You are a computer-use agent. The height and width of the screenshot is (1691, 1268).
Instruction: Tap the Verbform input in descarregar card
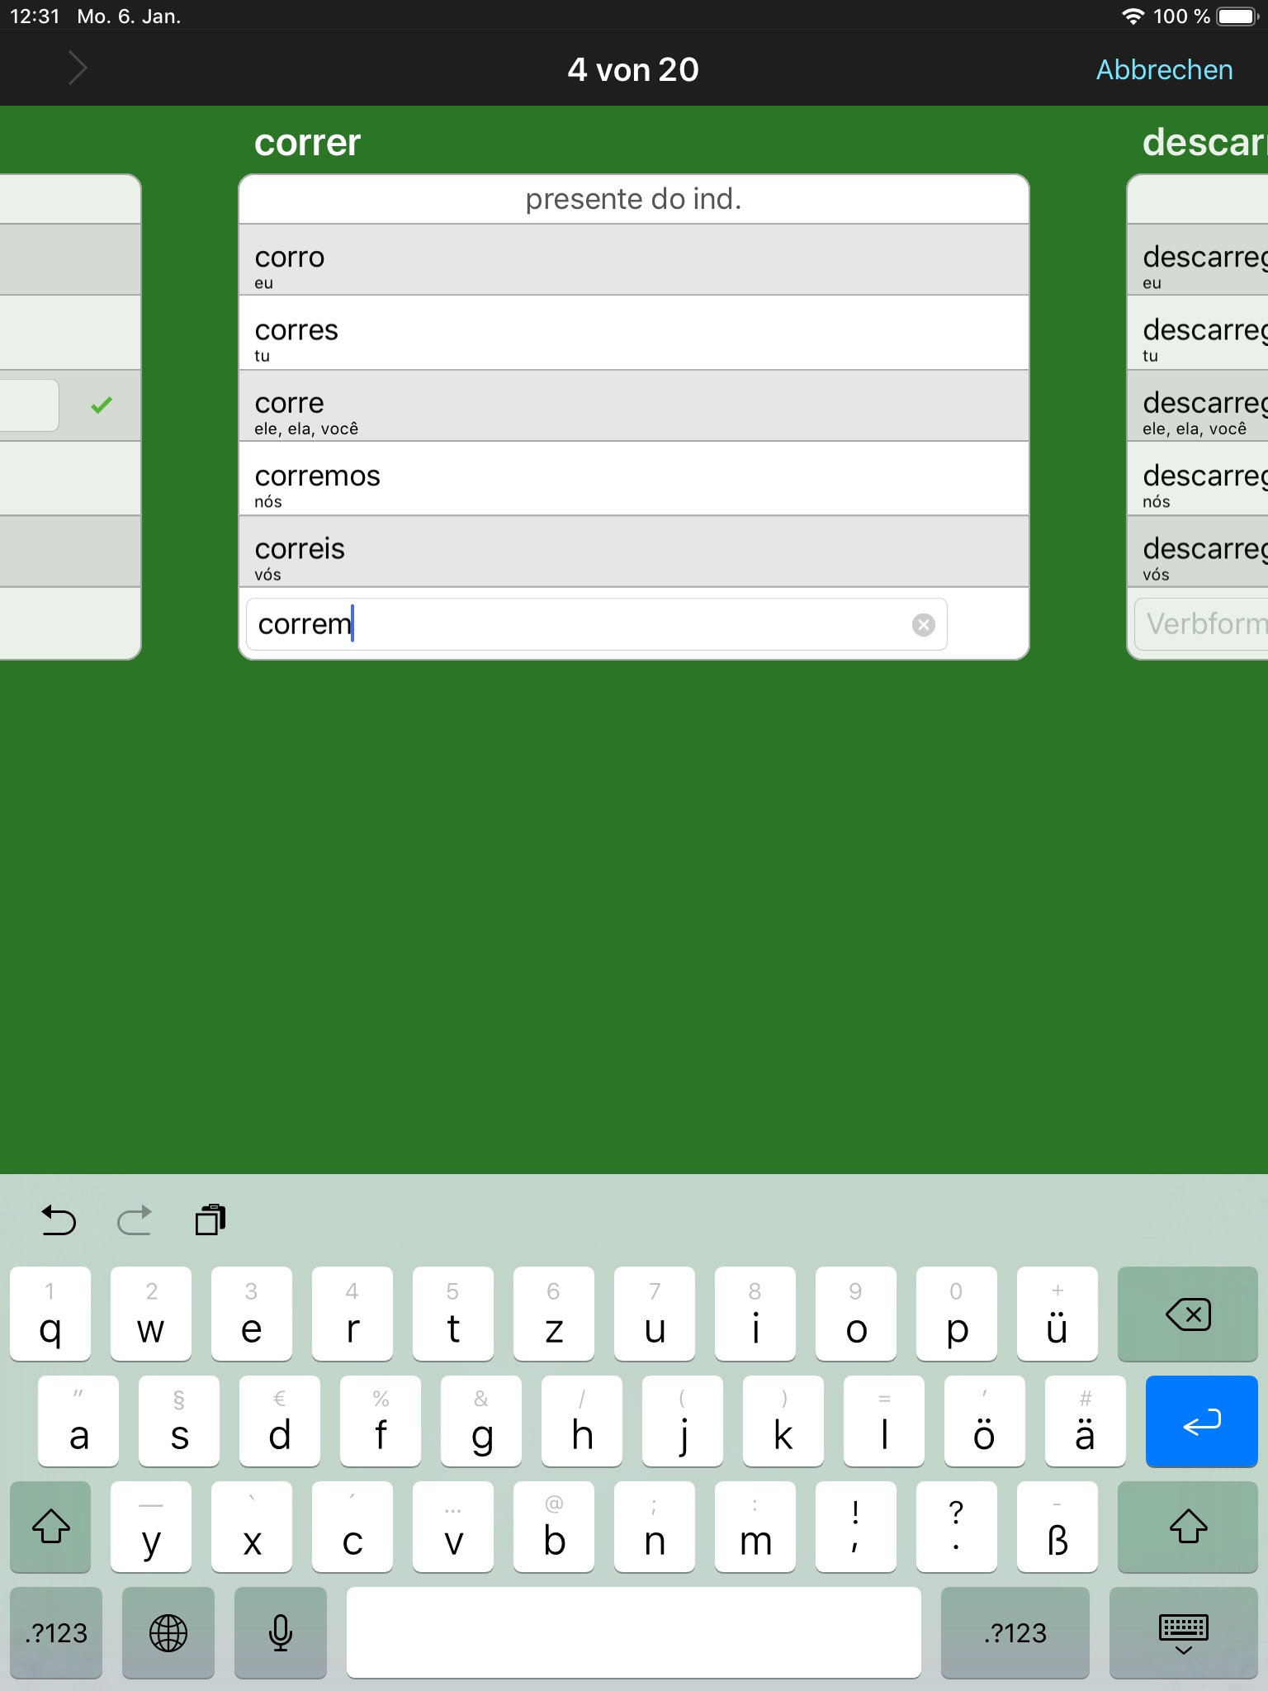click(x=1201, y=624)
